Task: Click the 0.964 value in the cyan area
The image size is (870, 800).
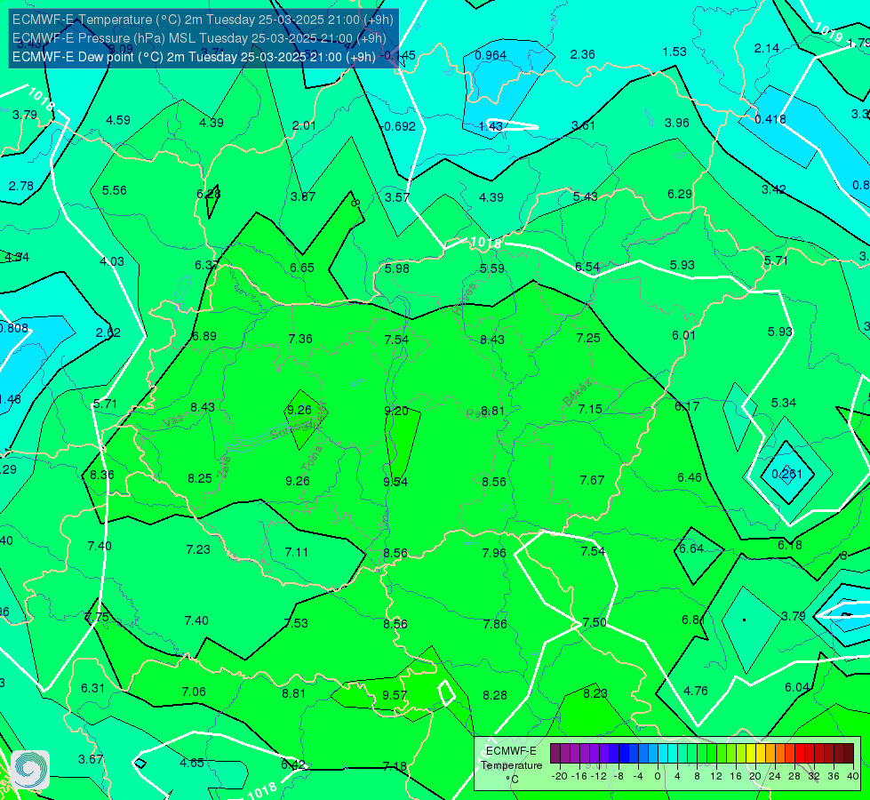Action: 491,55
